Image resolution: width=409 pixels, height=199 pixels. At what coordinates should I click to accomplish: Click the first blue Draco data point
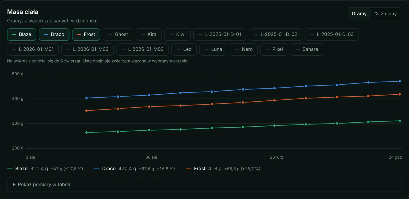[x=86, y=98]
